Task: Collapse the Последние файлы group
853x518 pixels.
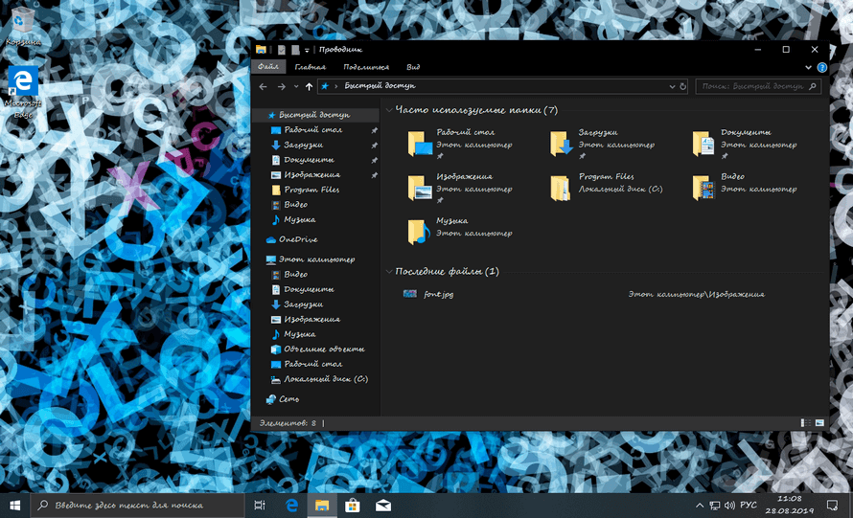Action: tap(389, 271)
